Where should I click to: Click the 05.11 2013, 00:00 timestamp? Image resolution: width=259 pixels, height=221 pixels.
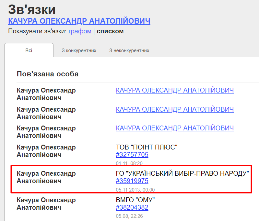135,190
